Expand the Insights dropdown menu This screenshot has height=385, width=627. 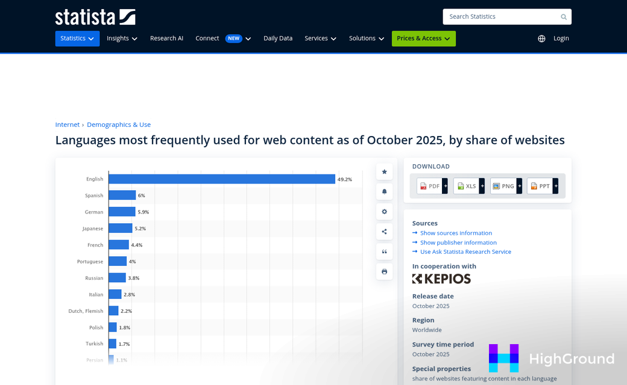click(122, 38)
